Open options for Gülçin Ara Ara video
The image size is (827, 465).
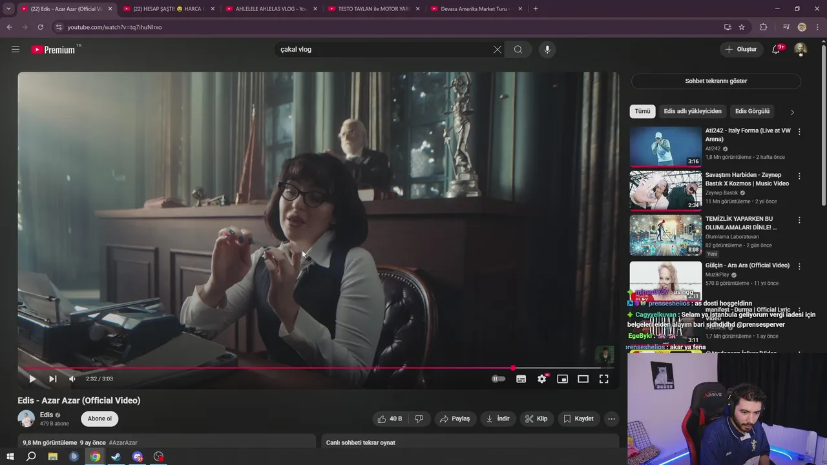pos(799,266)
